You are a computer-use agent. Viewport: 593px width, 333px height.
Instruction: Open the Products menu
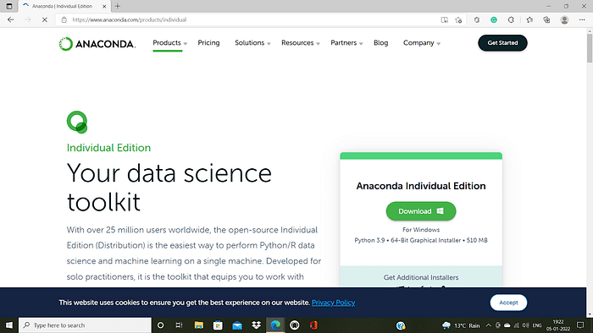(x=167, y=42)
